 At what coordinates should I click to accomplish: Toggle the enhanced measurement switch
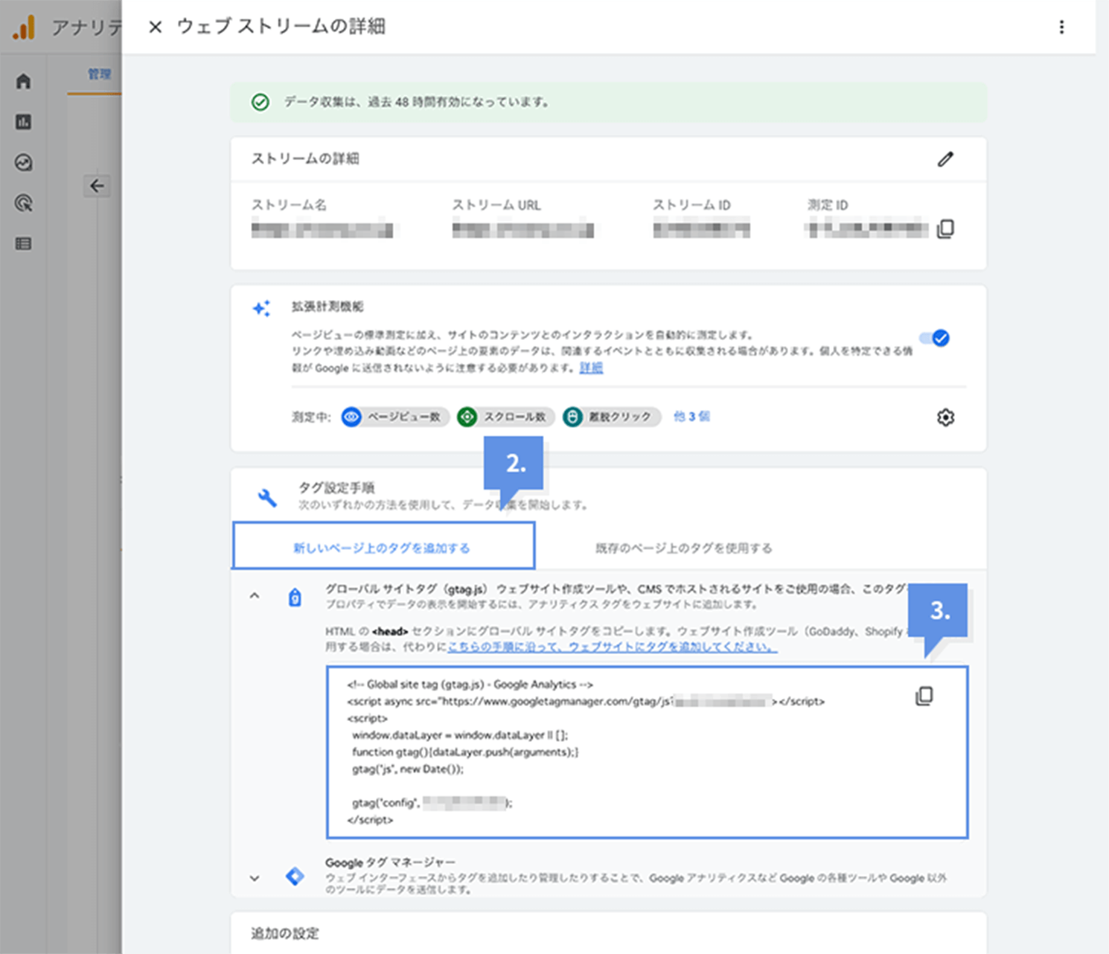tap(935, 339)
